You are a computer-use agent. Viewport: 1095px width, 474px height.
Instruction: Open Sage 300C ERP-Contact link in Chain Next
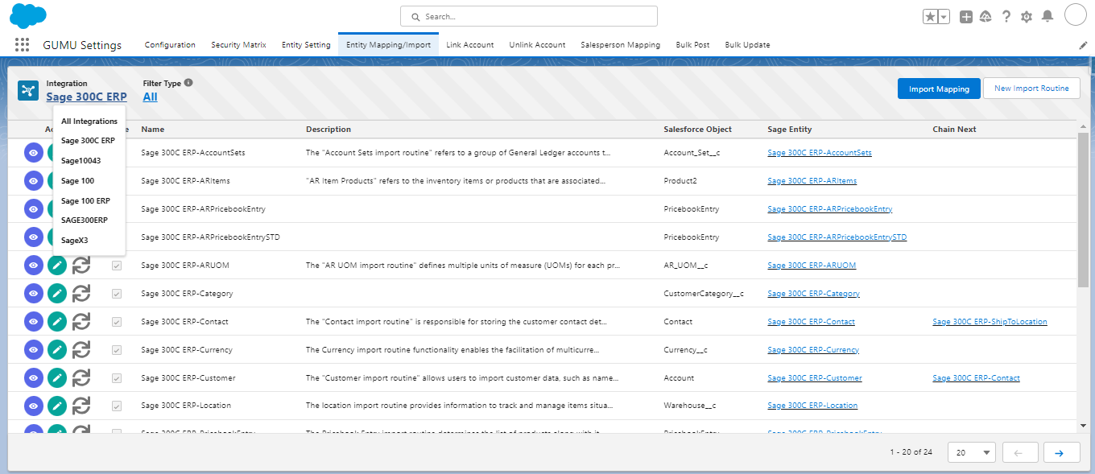[x=976, y=378]
